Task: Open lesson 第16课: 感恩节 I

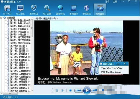Action: (19, 63)
